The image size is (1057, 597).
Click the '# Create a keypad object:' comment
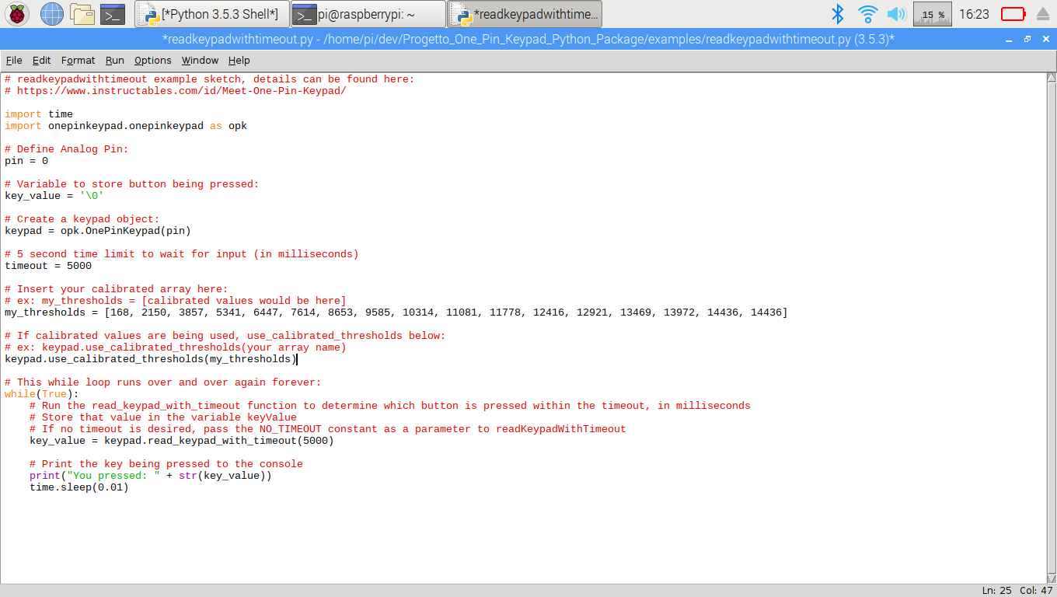tap(82, 219)
